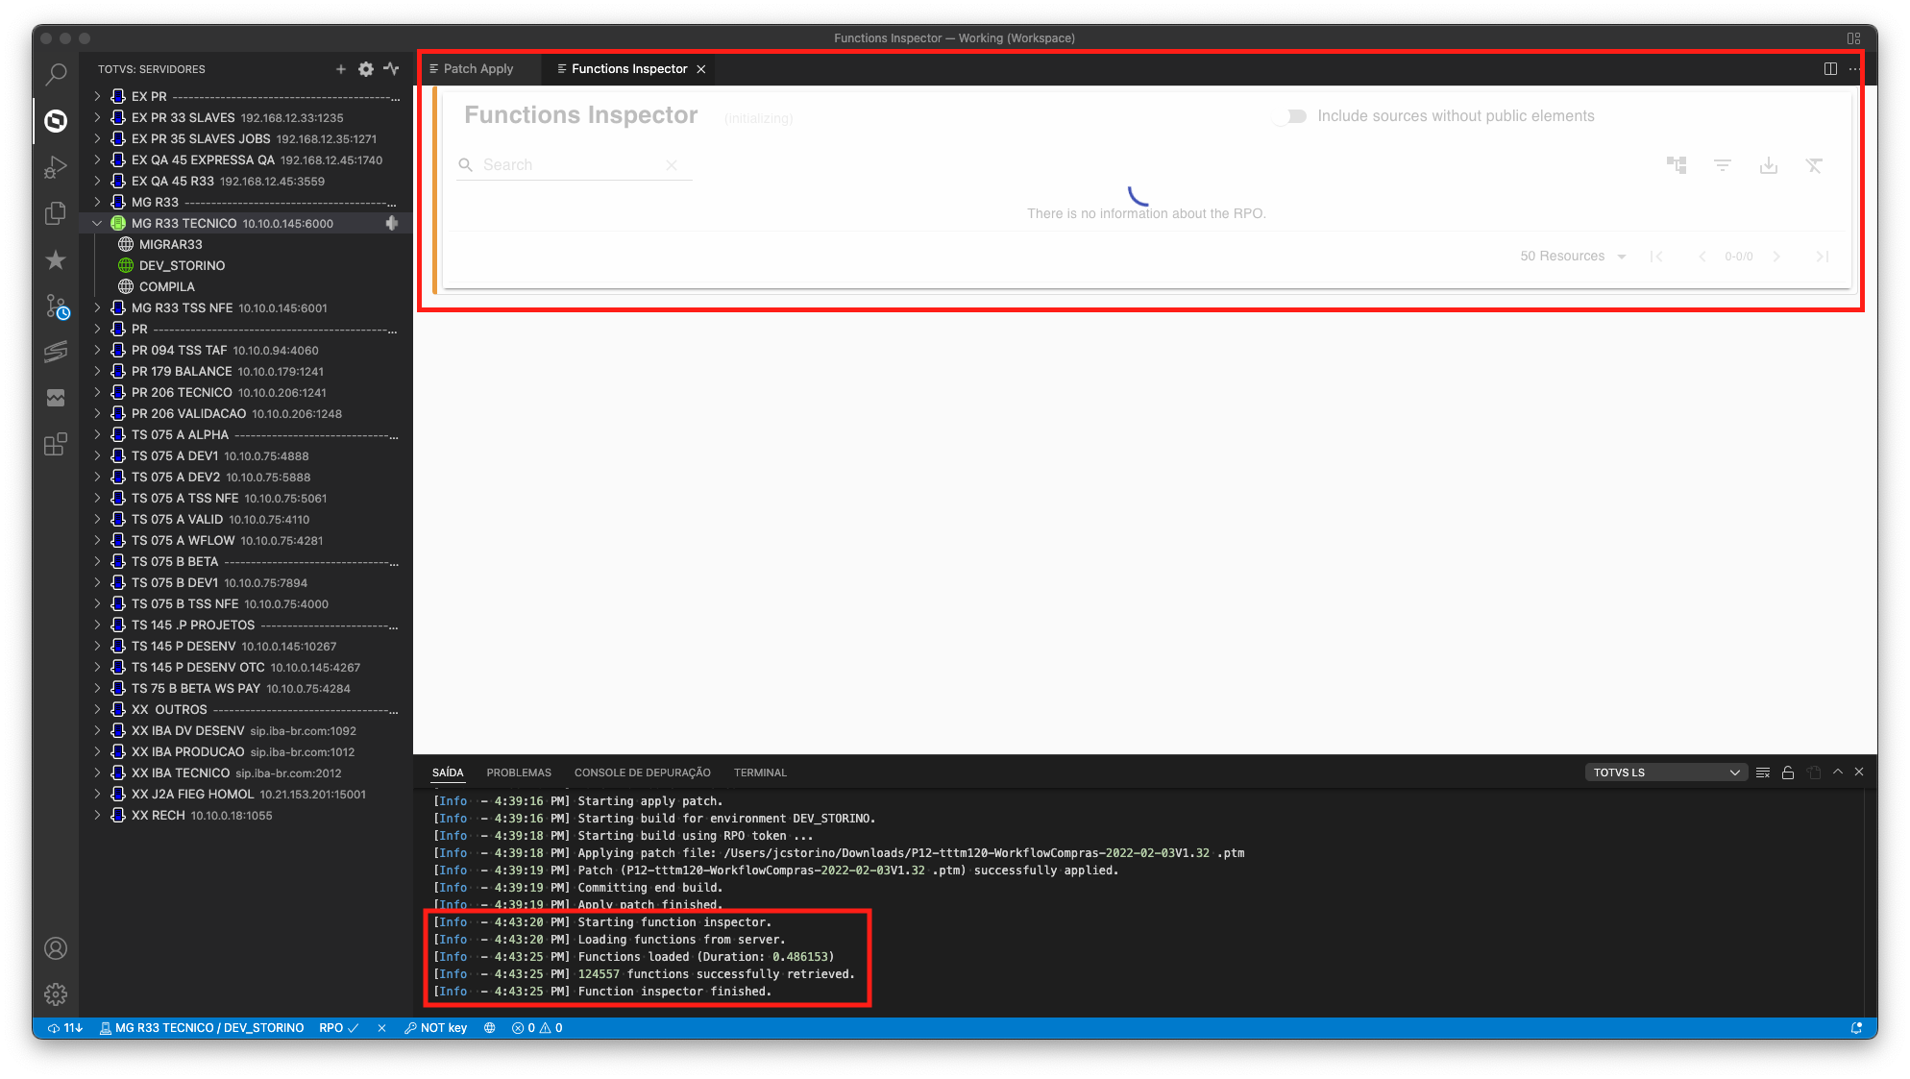Click the export icon in Functions Inspector toolbar
The height and width of the screenshot is (1079, 1910).
[1769, 165]
